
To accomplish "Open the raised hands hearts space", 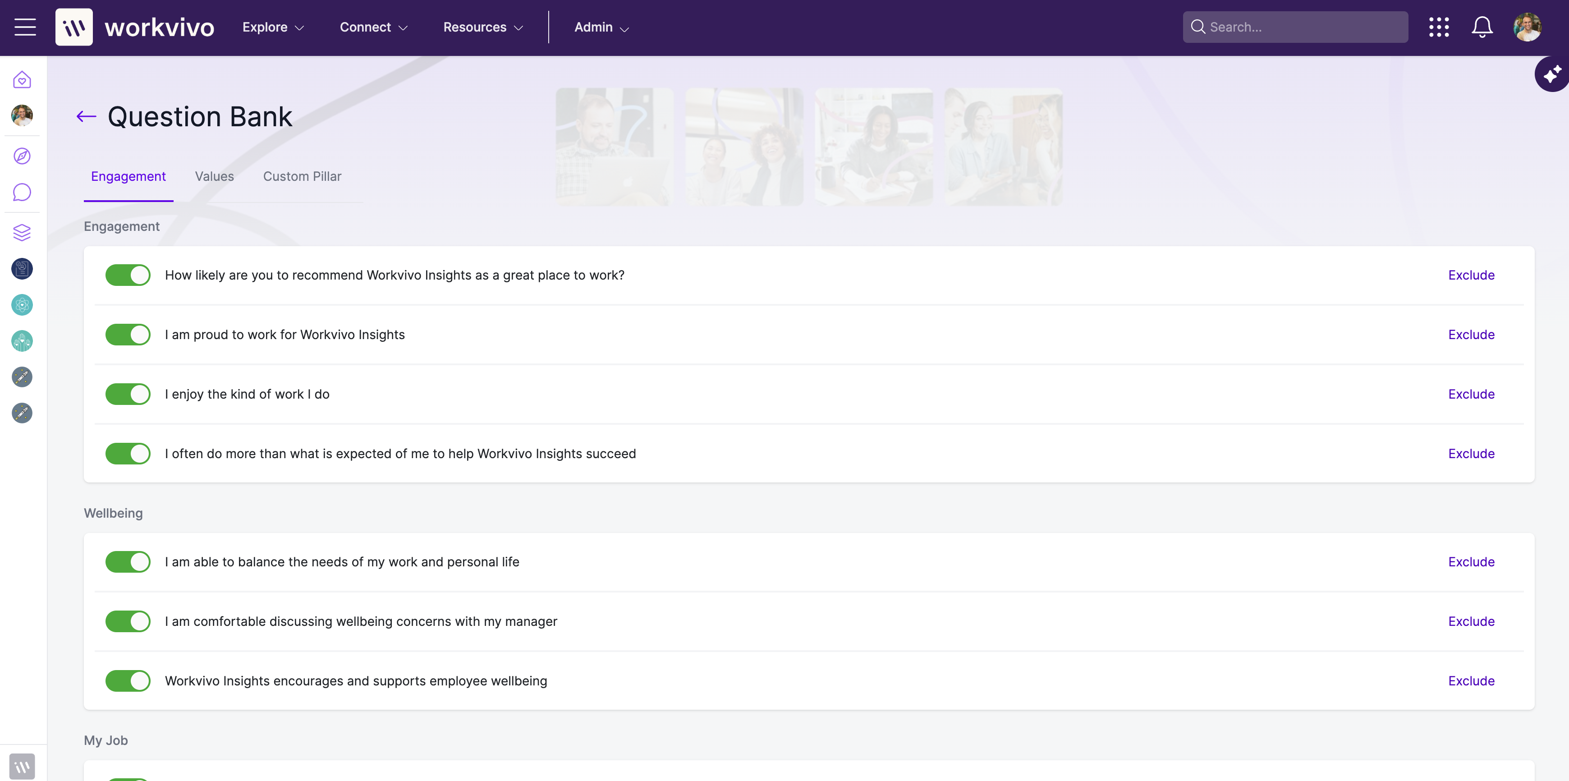I will click(22, 340).
